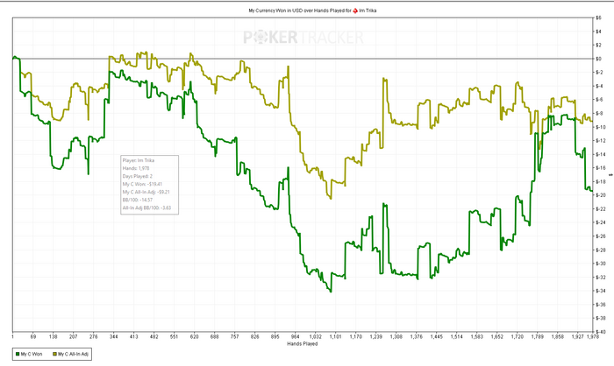Click the '$-20' y-axis tick label
The height and width of the screenshot is (366, 614).
600,195
